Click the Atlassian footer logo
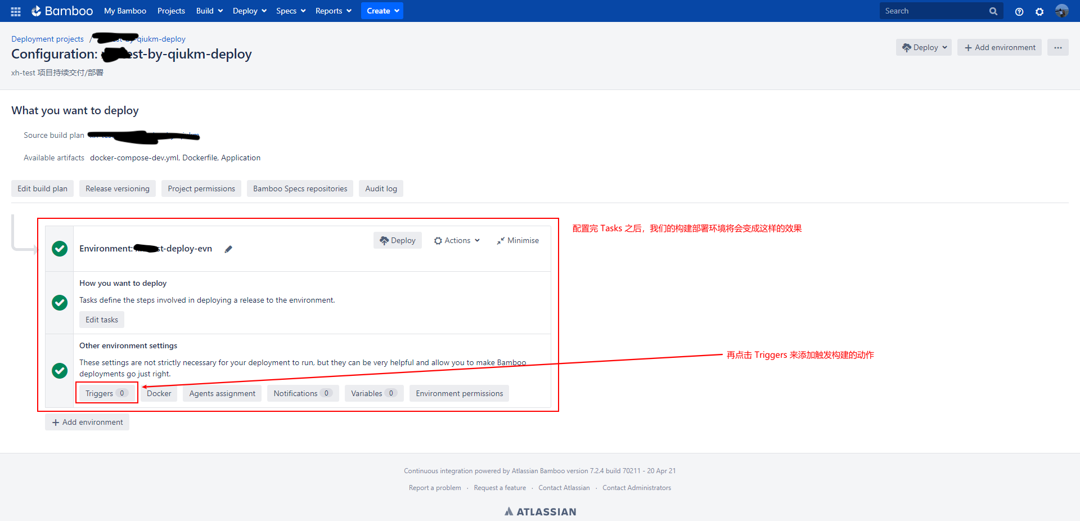 tap(540, 511)
